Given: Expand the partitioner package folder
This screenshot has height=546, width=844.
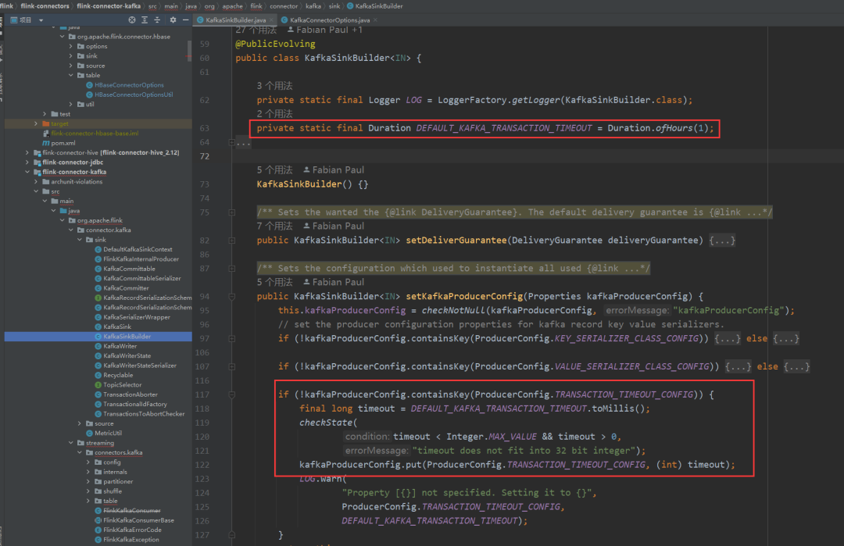Looking at the screenshot, I should pos(88,482).
